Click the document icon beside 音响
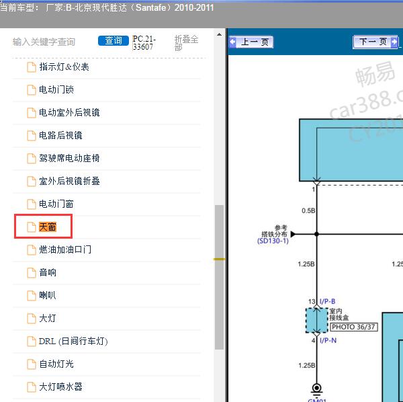Viewport: 403px width, 402px height. [x=31, y=273]
